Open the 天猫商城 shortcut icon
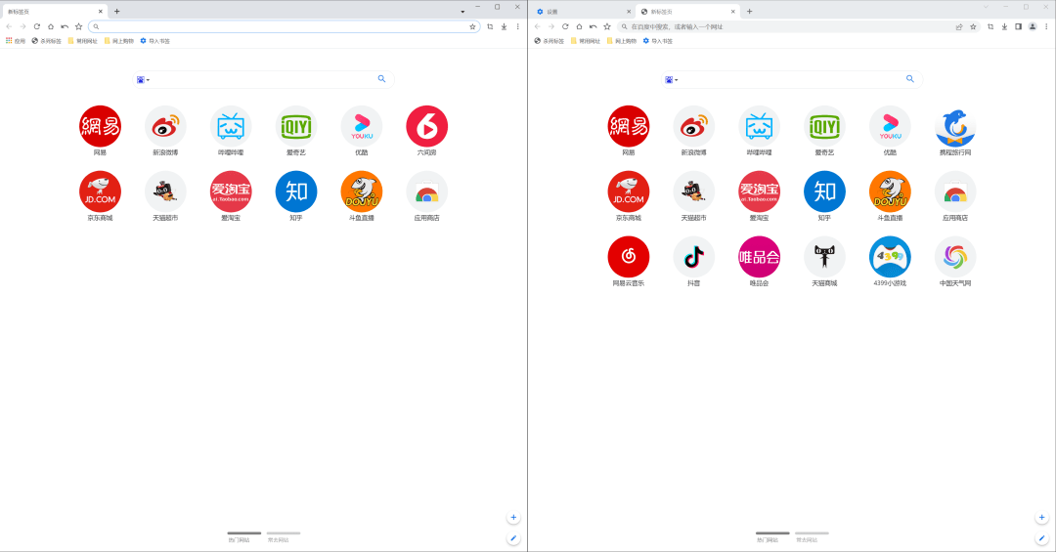 pos(824,257)
